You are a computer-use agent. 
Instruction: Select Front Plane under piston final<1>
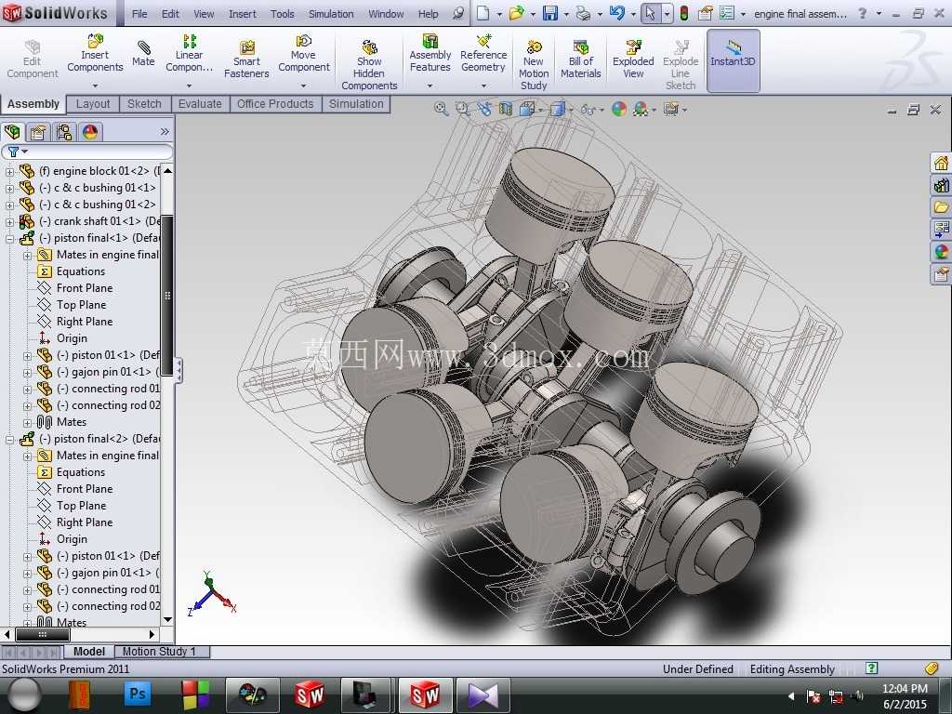pos(85,288)
